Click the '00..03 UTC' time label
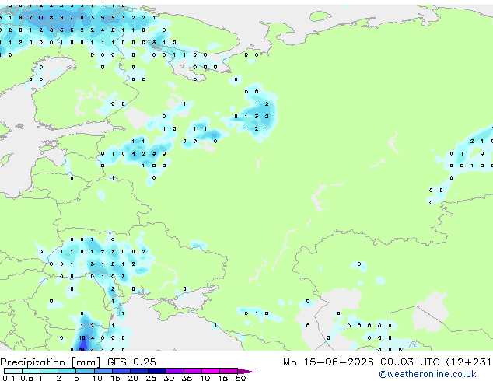 tap(410, 362)
